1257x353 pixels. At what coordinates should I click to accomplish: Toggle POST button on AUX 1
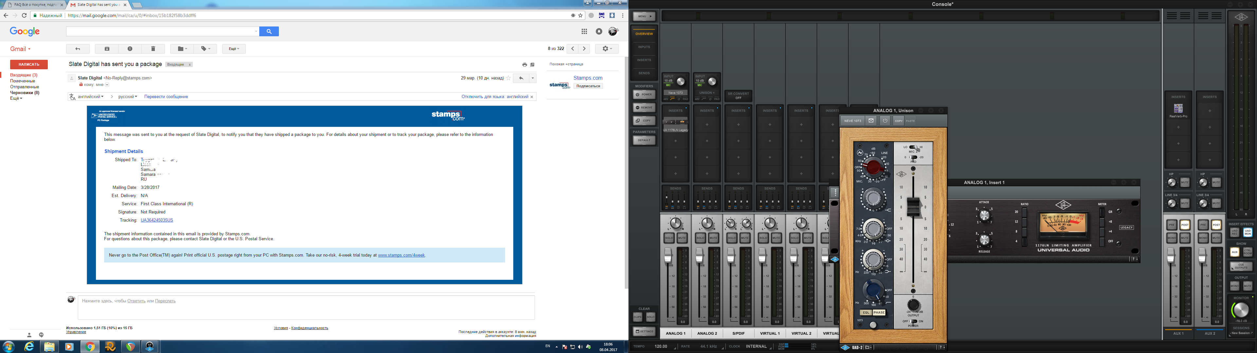tap(1185, 225)
